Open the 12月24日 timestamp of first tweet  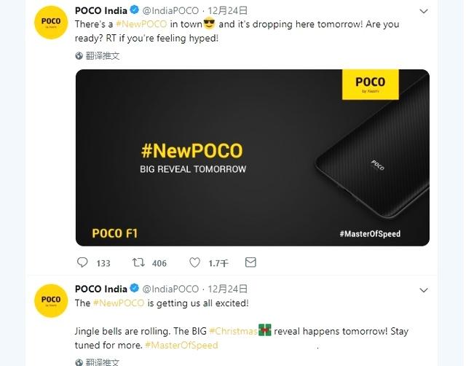coord(228,11)
